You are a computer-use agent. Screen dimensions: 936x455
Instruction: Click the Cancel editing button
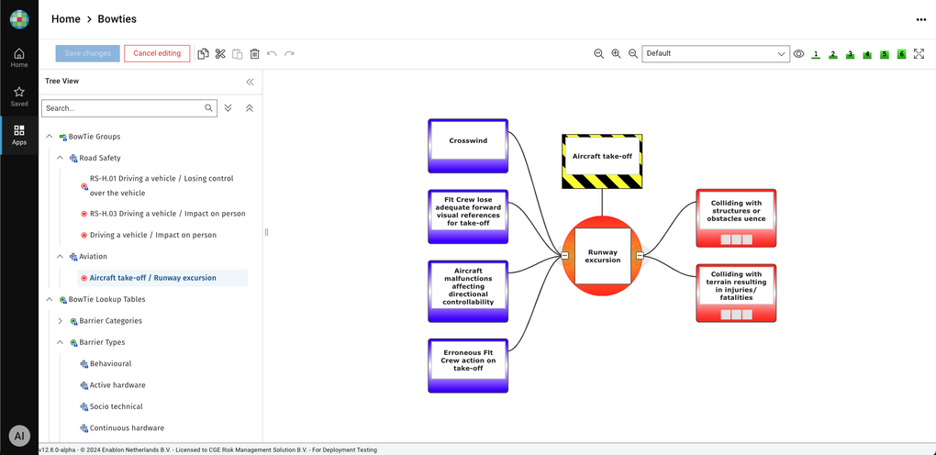[x=157, y=53]
